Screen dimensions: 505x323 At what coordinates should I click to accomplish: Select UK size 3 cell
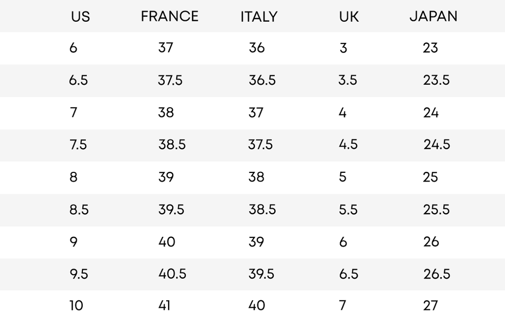point(343,48)
